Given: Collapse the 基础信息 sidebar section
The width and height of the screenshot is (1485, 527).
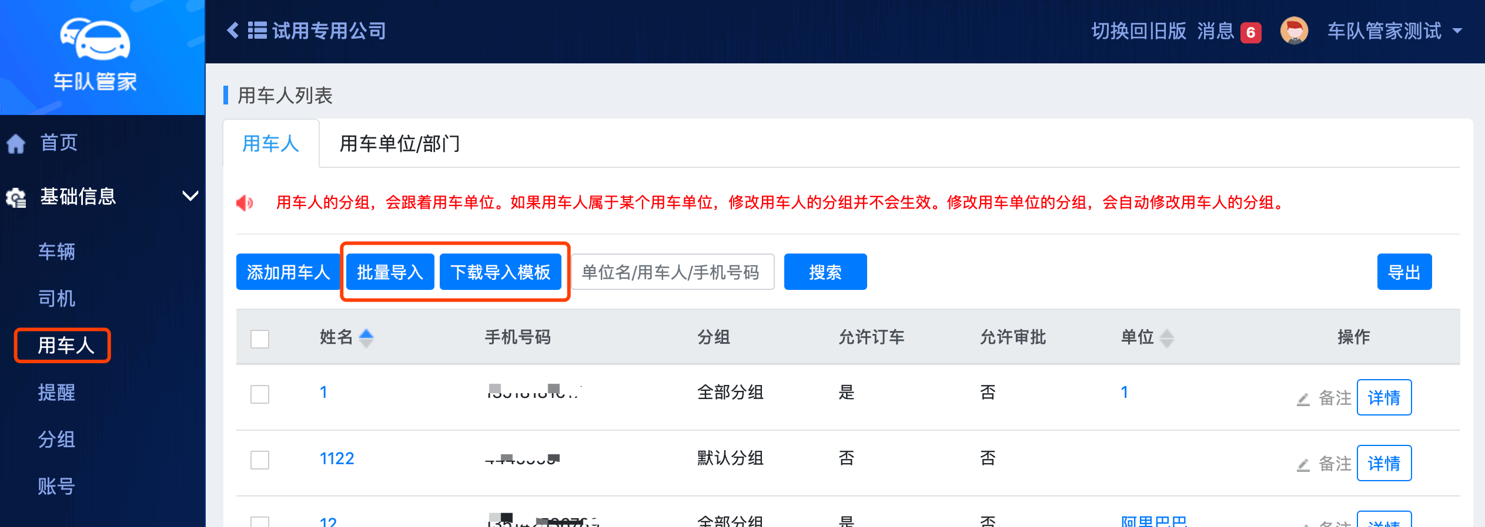Looking at the screenshot, I should point(190,196).
